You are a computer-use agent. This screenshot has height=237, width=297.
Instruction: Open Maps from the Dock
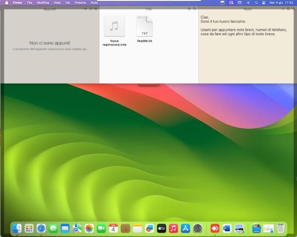[x=77, y=228]
